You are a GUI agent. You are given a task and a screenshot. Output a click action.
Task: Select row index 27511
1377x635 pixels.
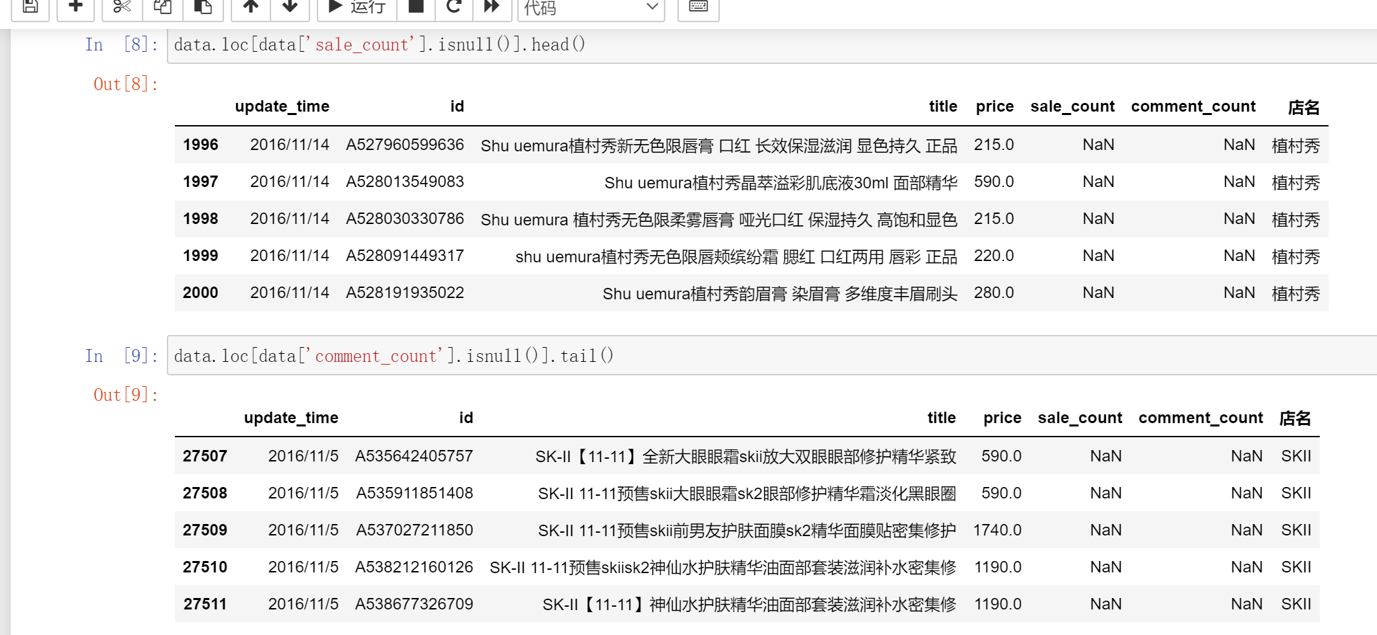tap(204, 605)
